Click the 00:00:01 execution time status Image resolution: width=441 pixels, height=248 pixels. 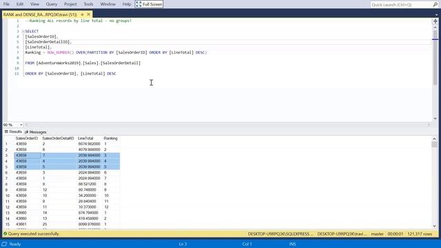(395, 234)
